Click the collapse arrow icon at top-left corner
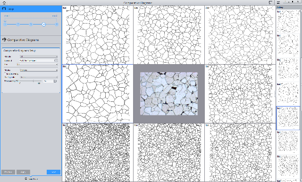Viewport: 302px width, 182px height. point(4,2)
